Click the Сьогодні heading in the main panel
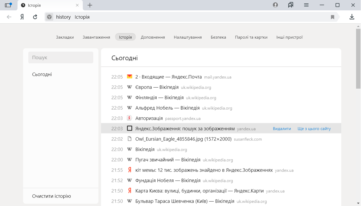 (125, 58)
